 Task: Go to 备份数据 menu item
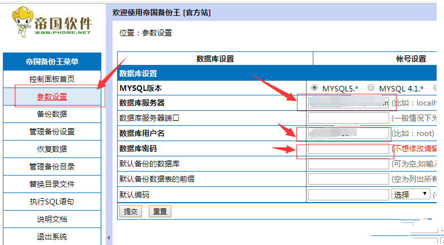point(52,114)
